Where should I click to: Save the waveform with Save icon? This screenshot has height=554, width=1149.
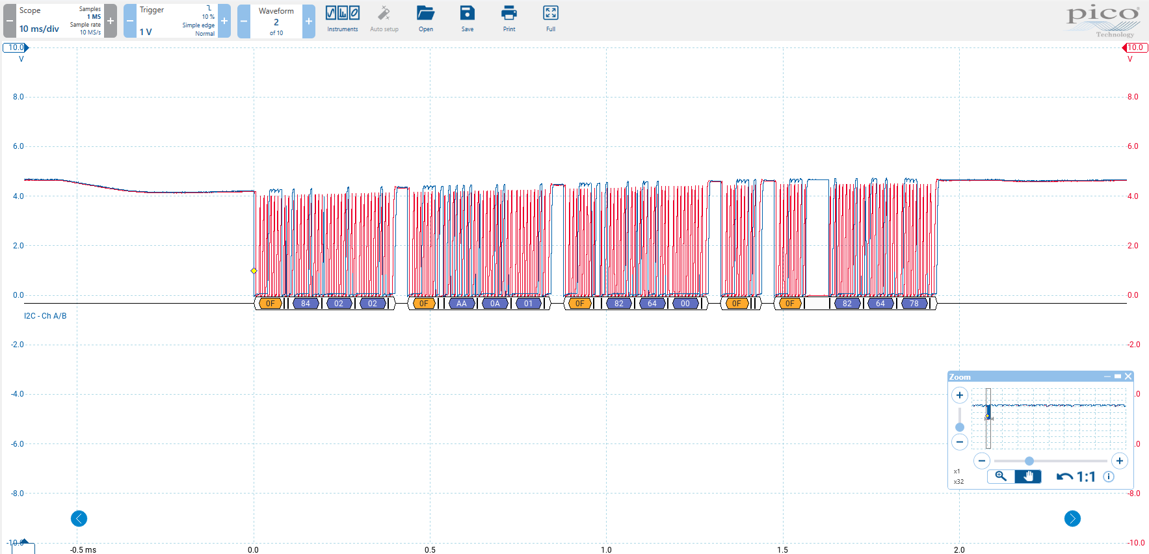(467, 19)
